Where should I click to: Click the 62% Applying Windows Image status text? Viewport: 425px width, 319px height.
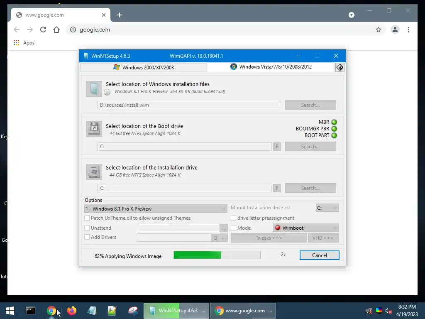coord(128,256)
